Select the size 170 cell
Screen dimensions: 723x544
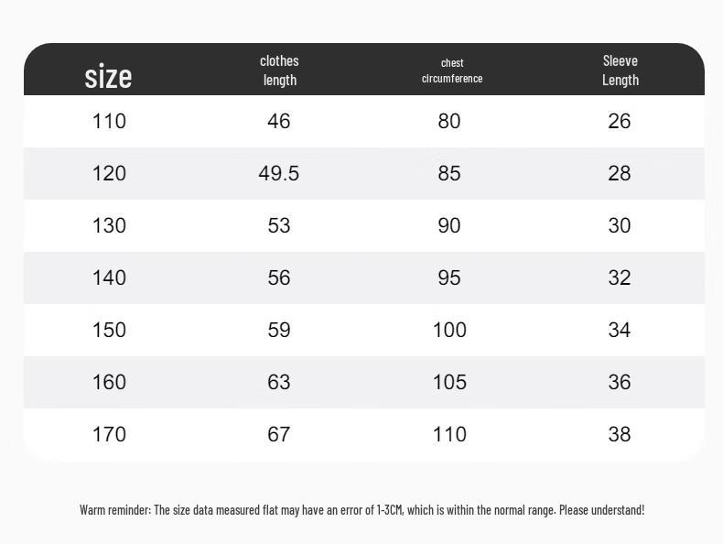click(109, 434)
